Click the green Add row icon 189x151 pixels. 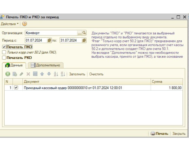[8, 74]
